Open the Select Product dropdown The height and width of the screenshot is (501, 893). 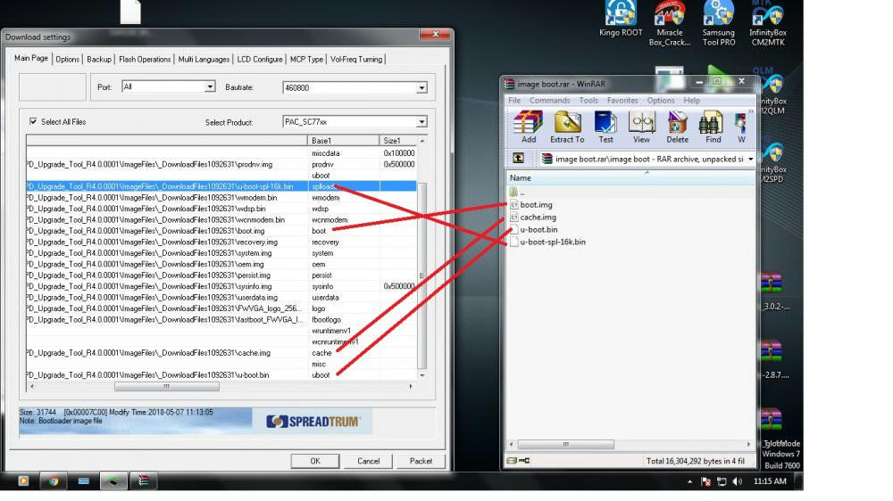(421, 122)
